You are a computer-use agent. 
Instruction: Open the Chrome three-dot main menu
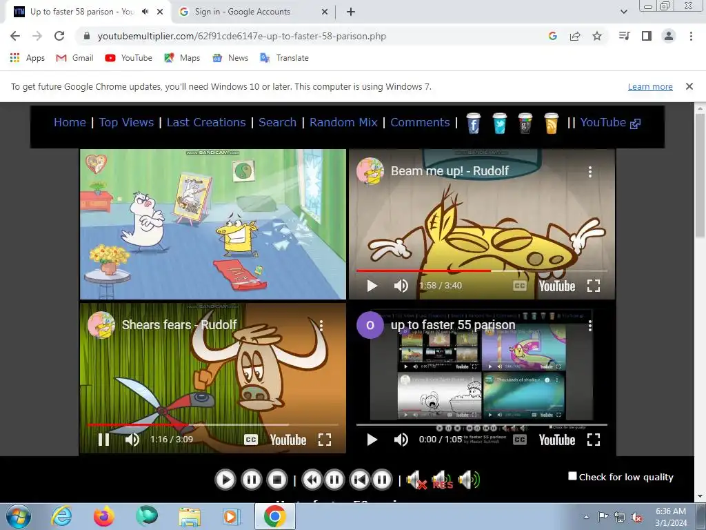click(691, 36)
